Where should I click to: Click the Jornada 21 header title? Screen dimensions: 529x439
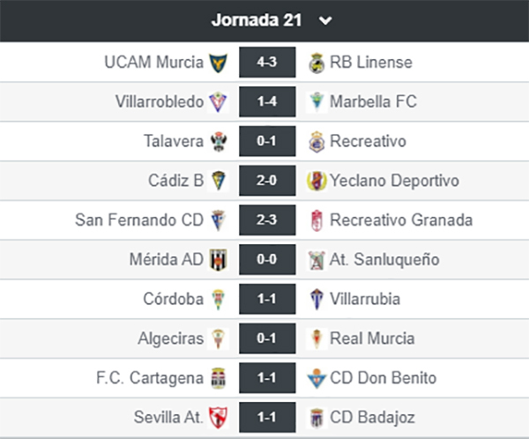(x=257, y=20)
